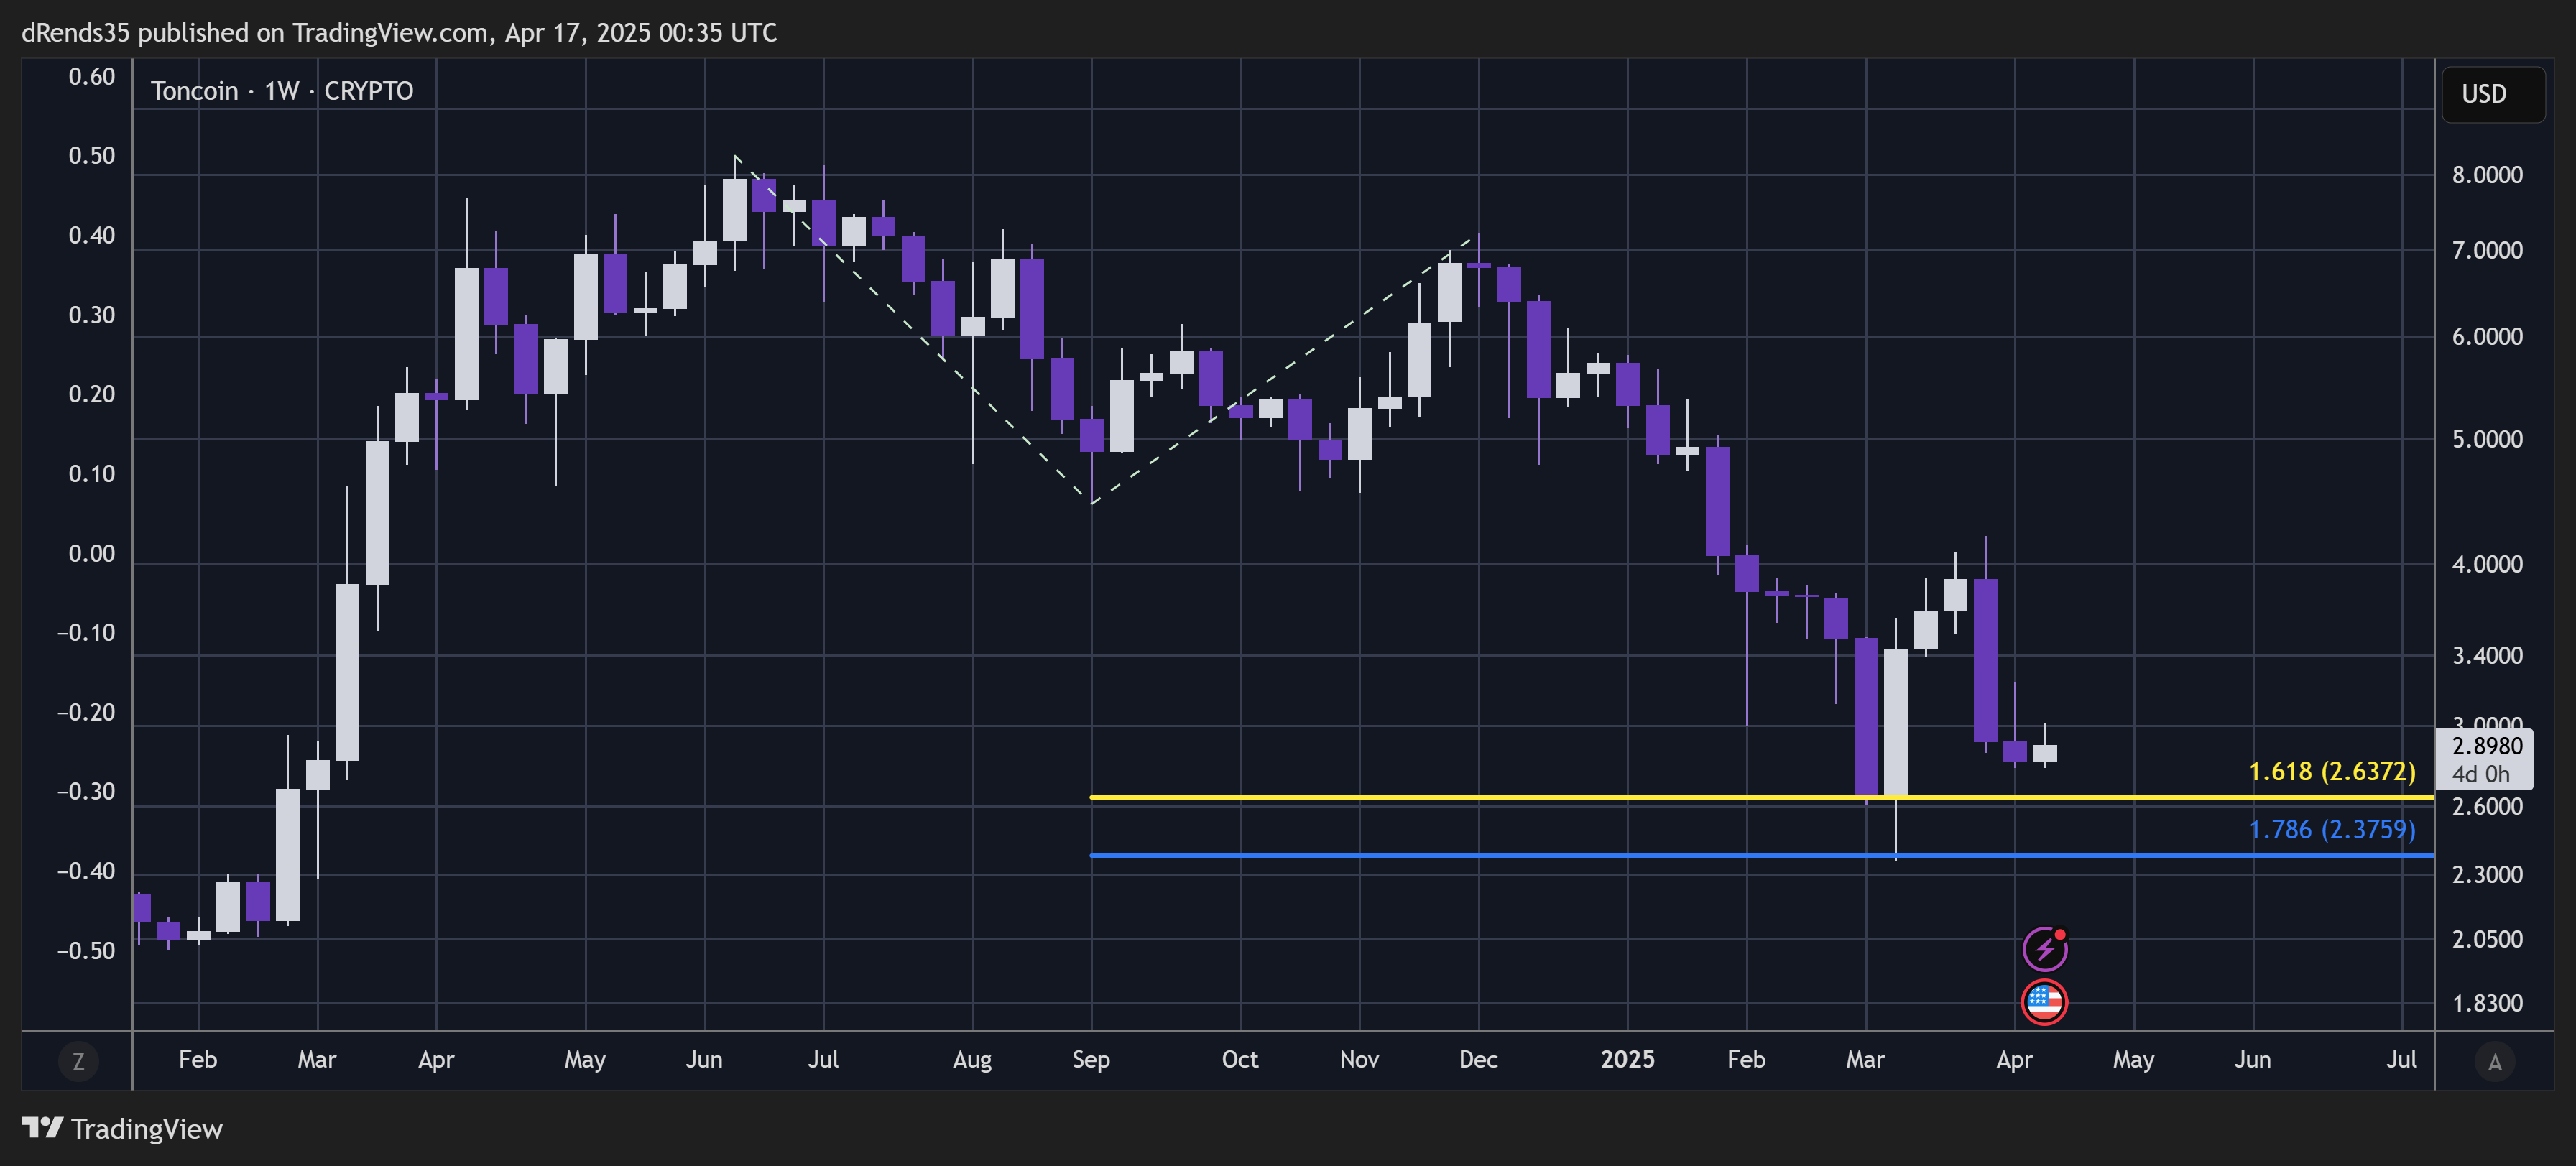Click the −0.20 left axis label

point(86,713)
